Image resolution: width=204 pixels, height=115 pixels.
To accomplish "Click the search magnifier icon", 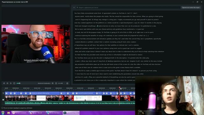I will coord(77,8).
